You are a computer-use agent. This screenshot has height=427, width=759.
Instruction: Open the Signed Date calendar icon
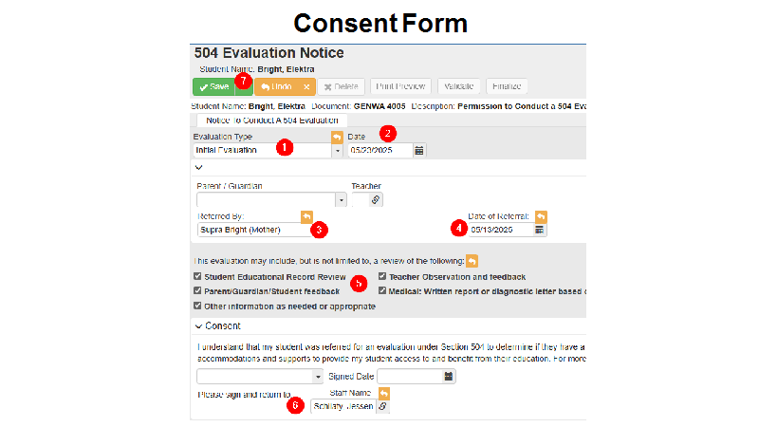coord(448,376)
